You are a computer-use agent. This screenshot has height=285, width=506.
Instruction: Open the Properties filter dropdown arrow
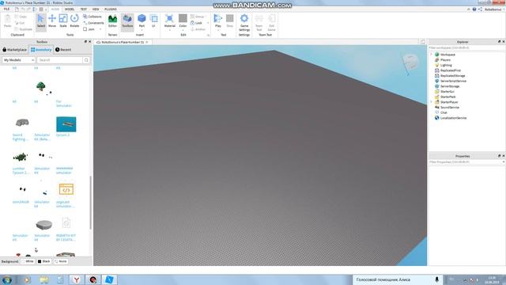pos(503,161)
